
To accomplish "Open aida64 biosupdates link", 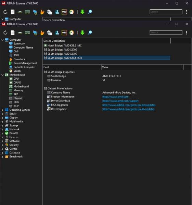I will click(x=129, y=105).
